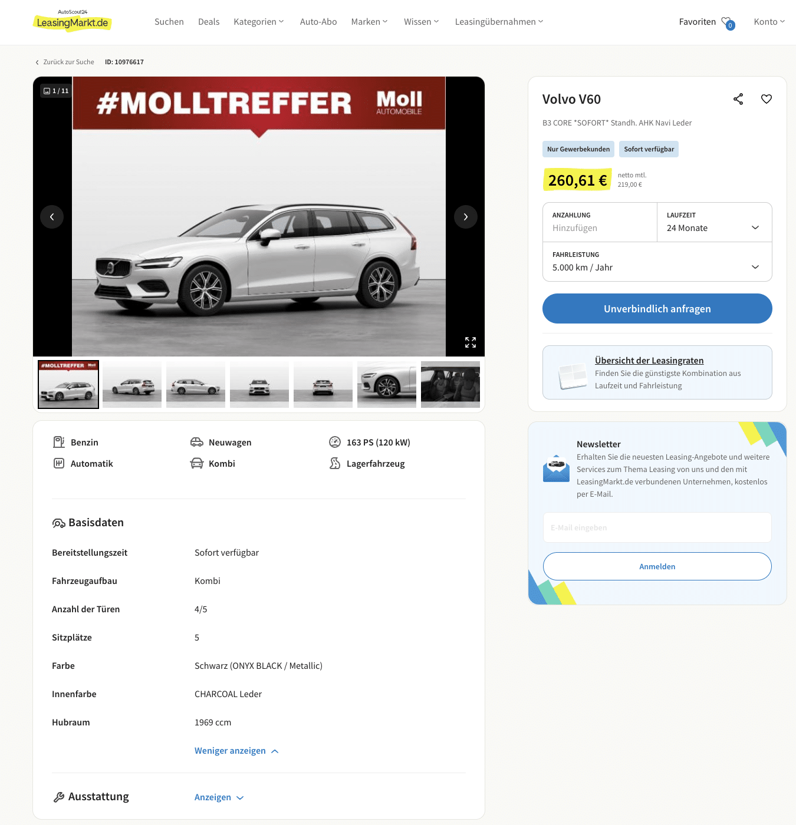The width and height of the screenshot is (796, 825).
Task: Click the E-Mail eingeben input field
Action: tap(657, 527)
